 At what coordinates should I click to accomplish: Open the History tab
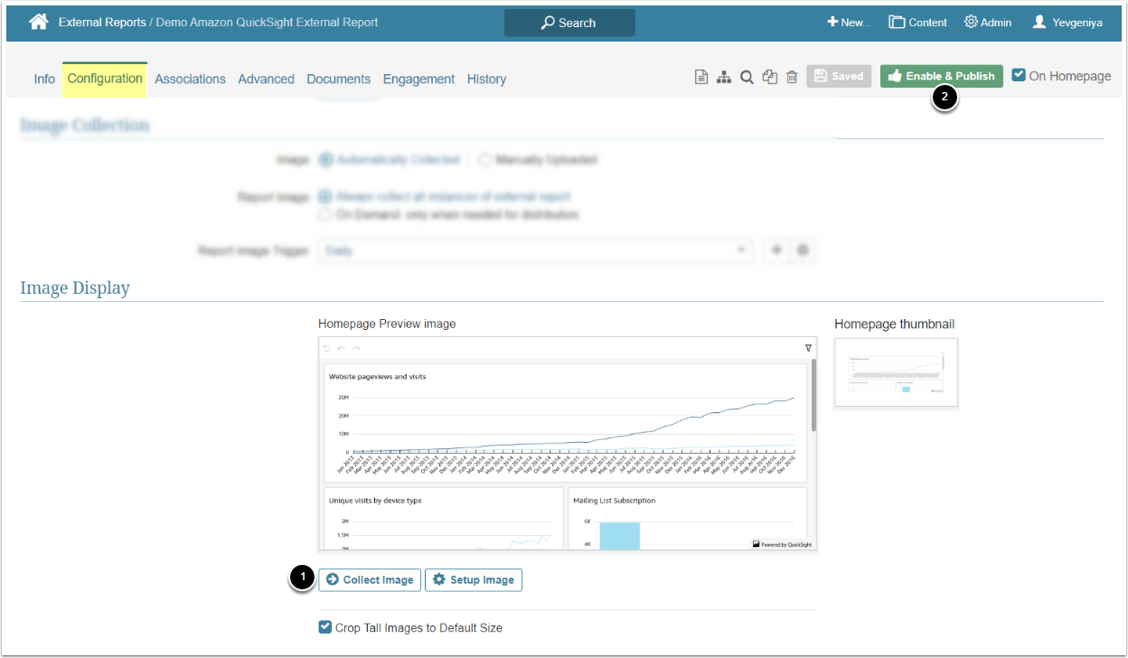point(486,79)
